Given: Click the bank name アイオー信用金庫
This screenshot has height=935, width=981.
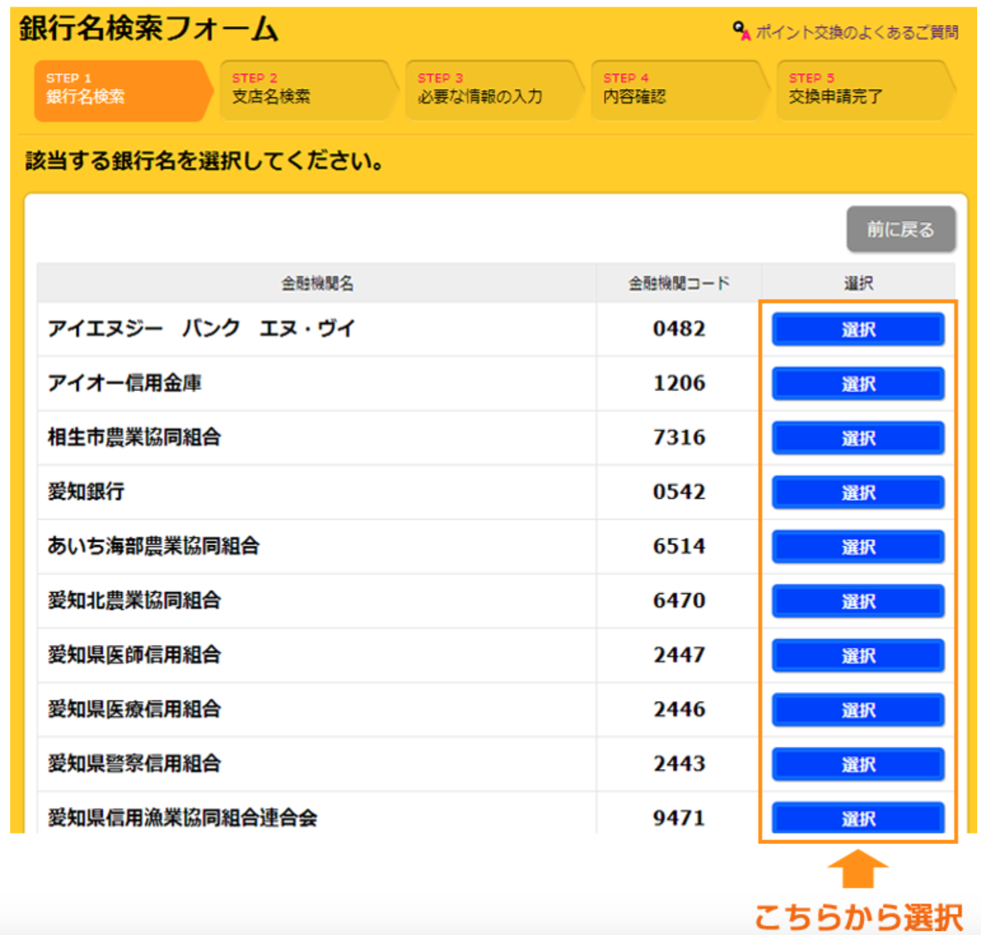Looking at the screenshot, I should pos(125,383).
